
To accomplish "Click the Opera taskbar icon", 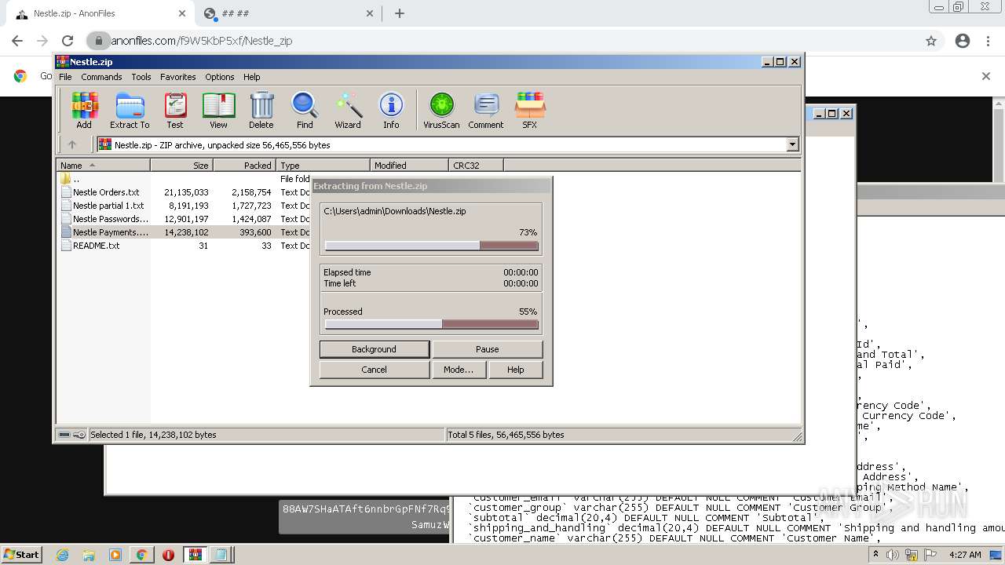I will click(x=168, y=555).
